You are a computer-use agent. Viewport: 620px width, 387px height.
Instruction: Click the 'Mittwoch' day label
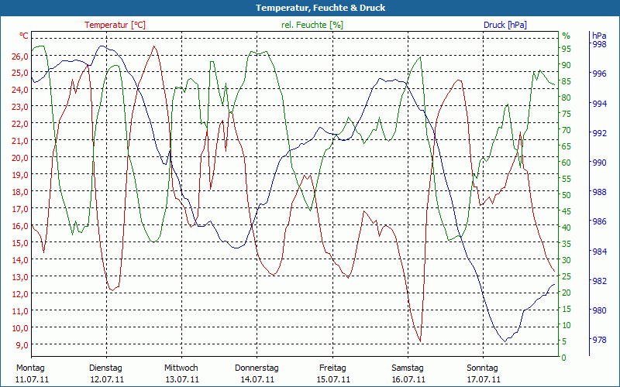click(x=181, y=368)
